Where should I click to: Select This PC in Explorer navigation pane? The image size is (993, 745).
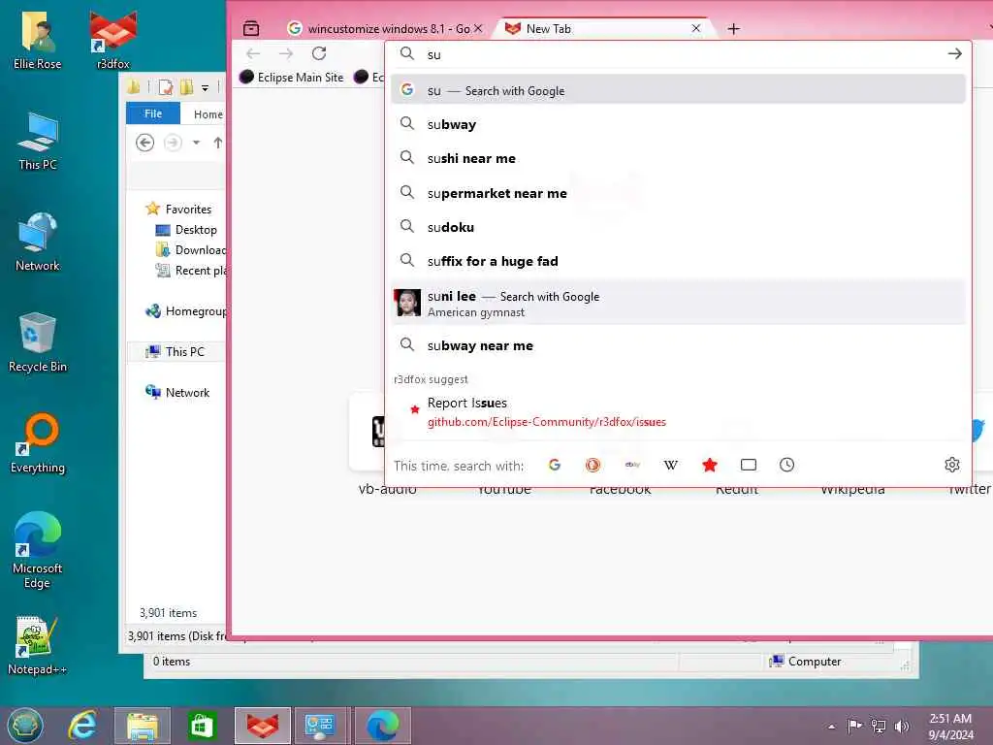(176, 351)
